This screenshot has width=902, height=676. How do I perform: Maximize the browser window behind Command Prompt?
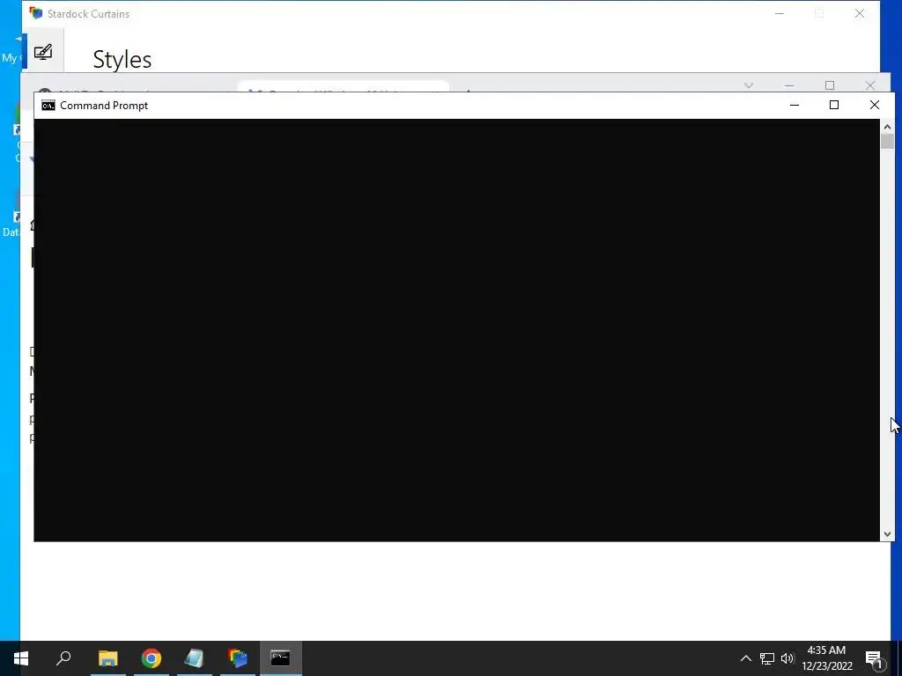[830, 85]
